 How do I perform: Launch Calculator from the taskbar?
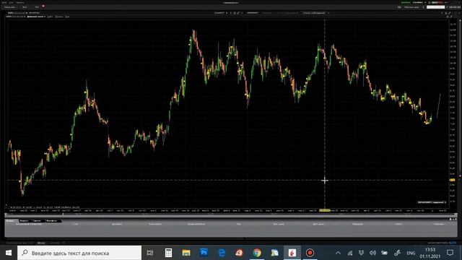point(168,253)
